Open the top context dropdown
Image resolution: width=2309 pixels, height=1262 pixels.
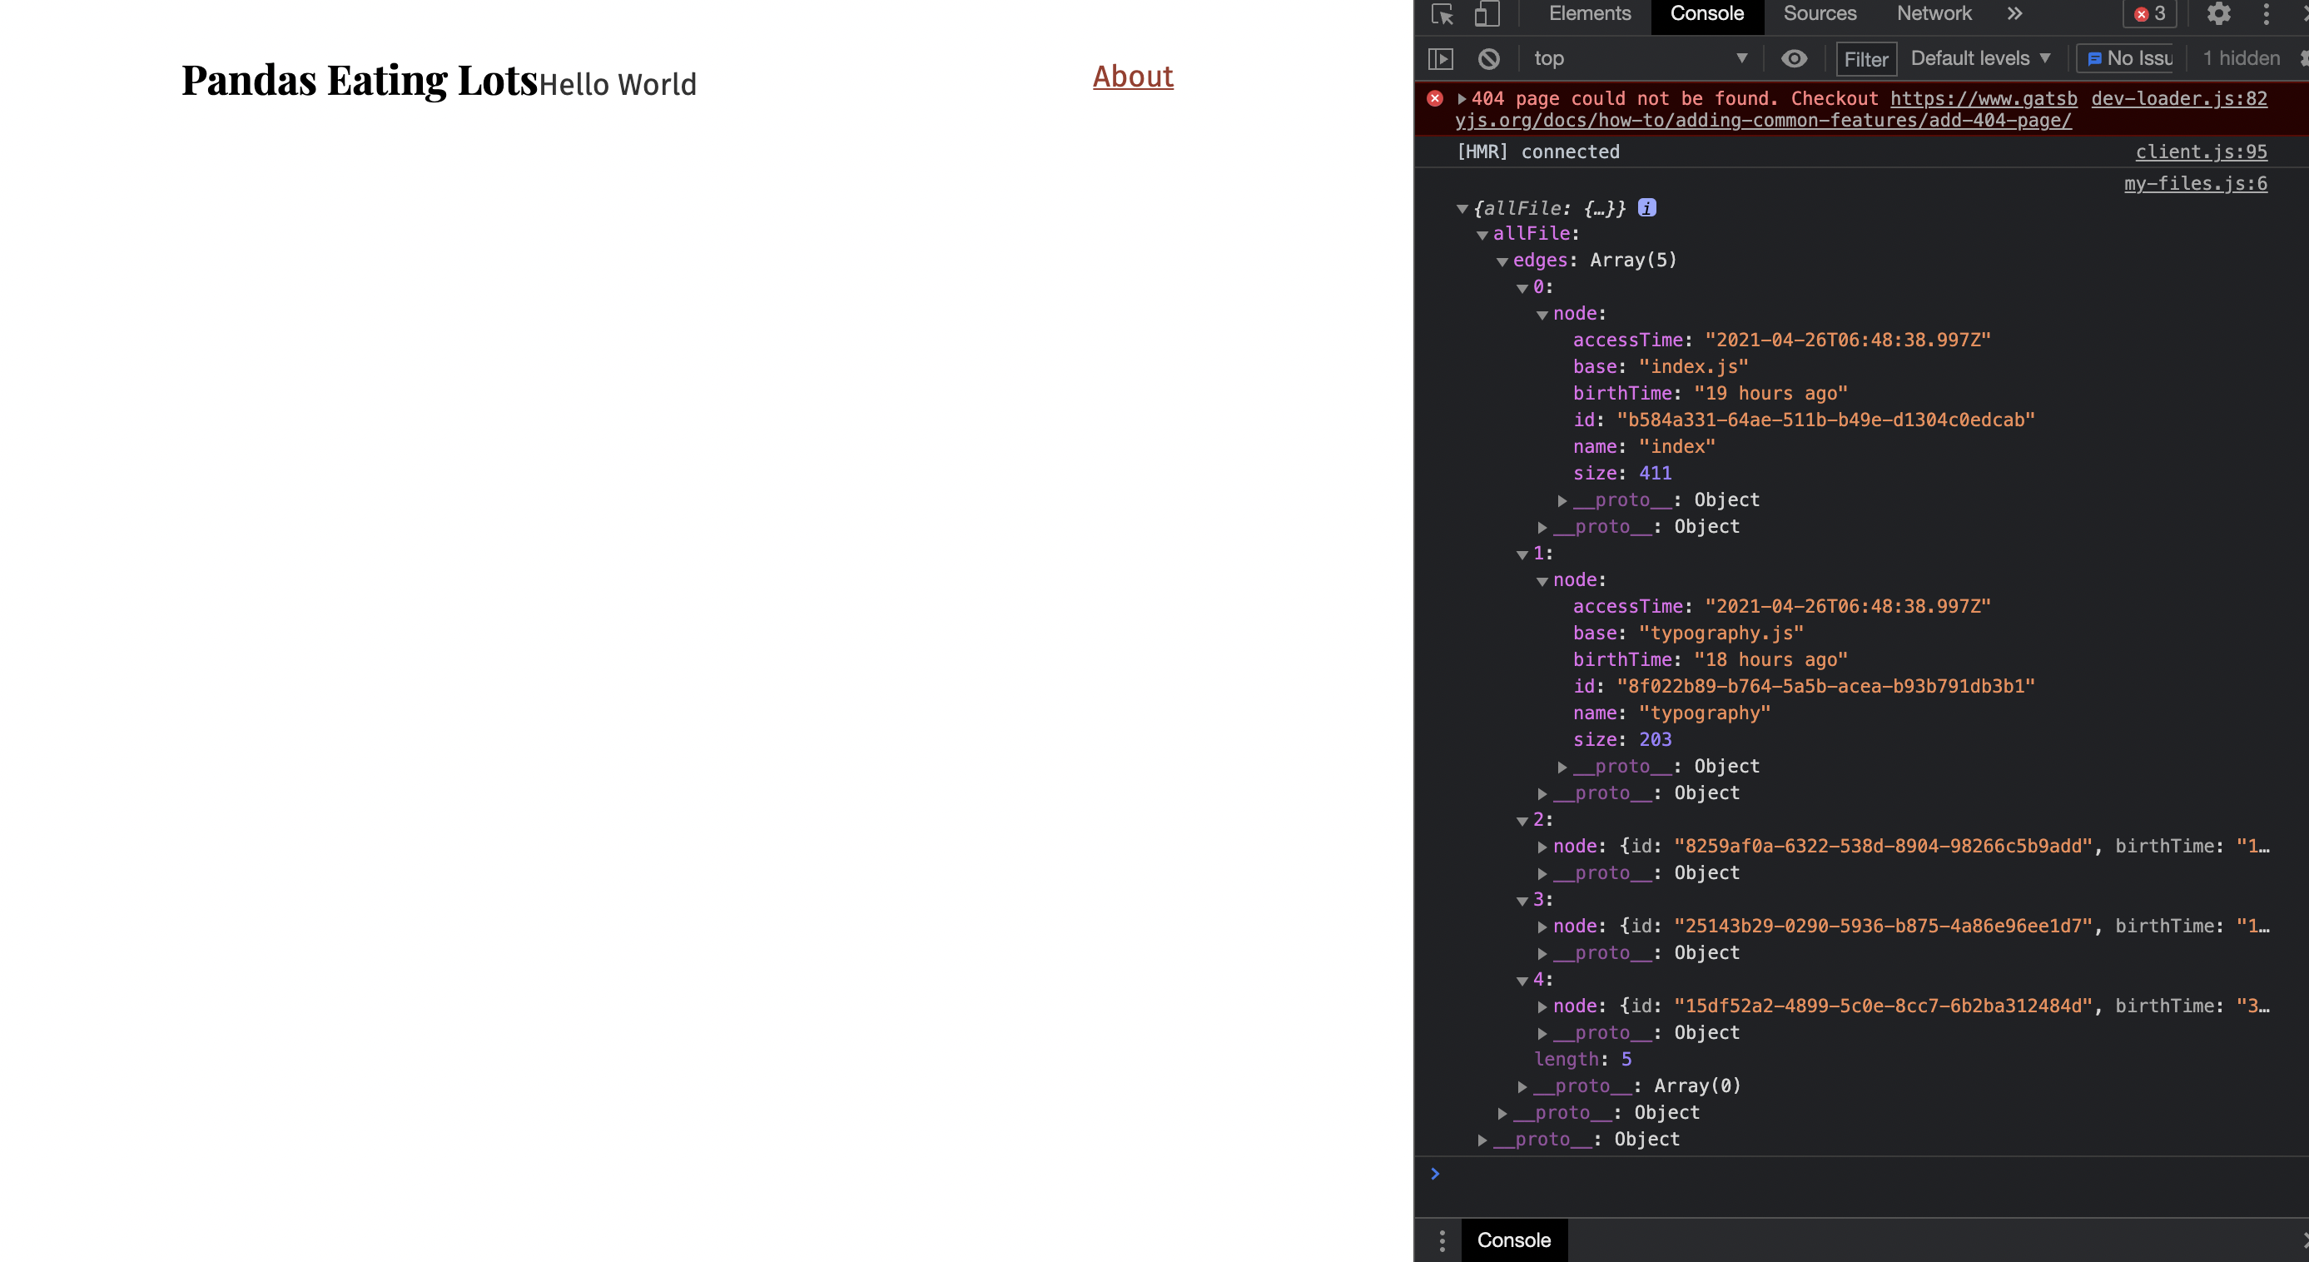click(1639, 59)
